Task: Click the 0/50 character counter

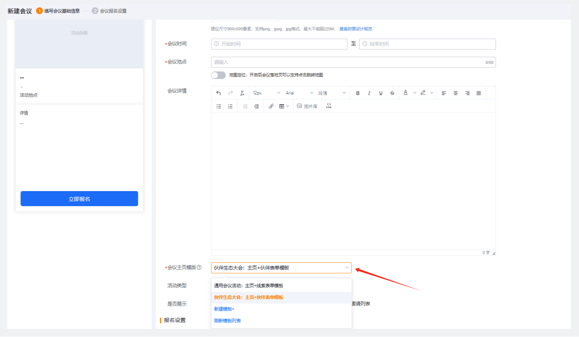Action: click(x=489, y=62)
